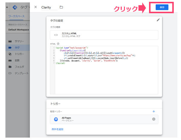This screenshot has width=181, height=140.
Task: Click the フォルダ folder icon in sidebar
Action: point(10,67)
